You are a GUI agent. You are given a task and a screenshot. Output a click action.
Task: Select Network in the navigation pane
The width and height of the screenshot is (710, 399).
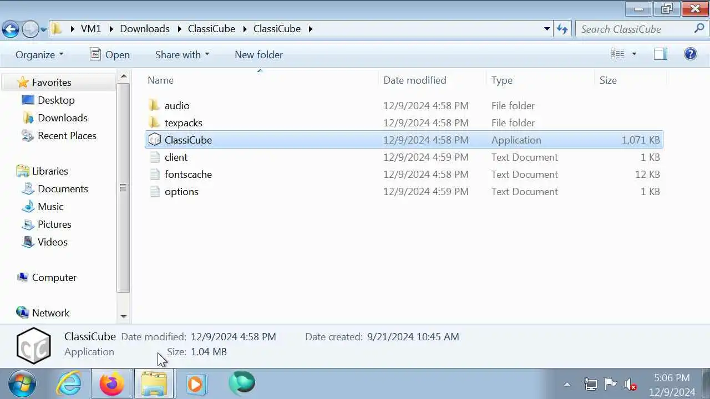point(50,313)
